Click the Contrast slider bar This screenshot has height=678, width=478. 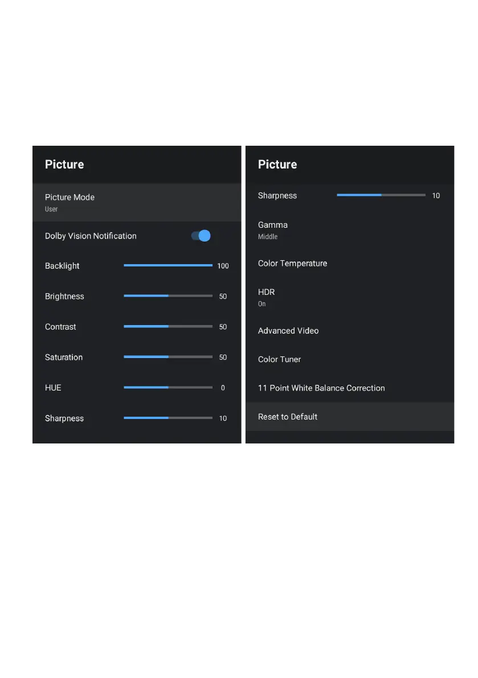click(168, 326)
